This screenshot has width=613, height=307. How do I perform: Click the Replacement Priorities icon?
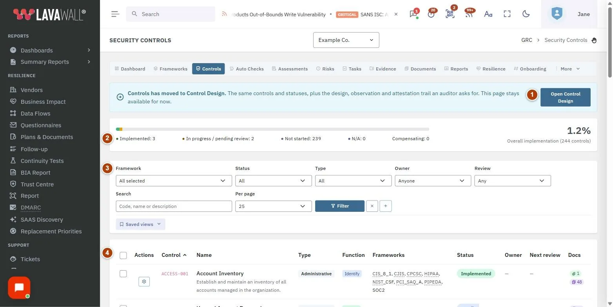(13, 231)
